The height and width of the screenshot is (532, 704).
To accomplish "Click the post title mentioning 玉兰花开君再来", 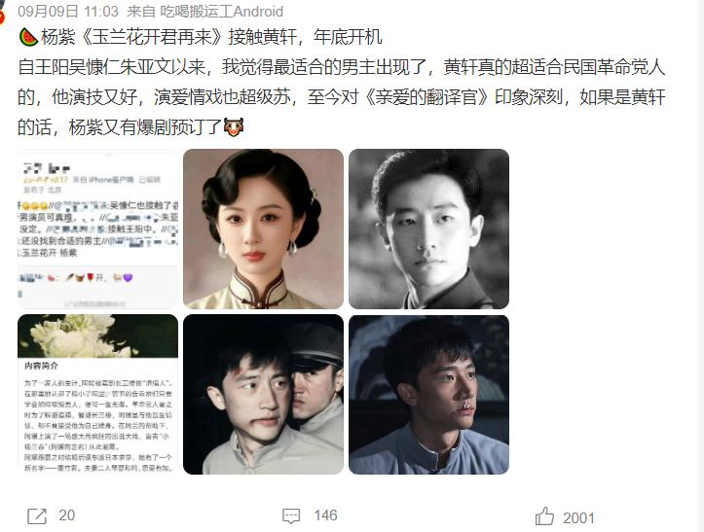I will point(211,37).
